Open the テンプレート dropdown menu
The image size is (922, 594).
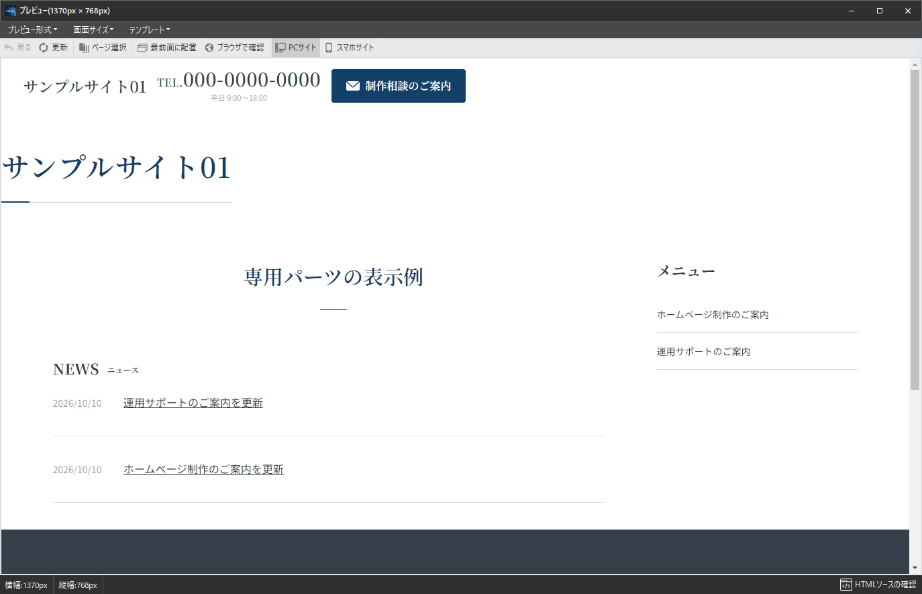click(x=149, y=30)
